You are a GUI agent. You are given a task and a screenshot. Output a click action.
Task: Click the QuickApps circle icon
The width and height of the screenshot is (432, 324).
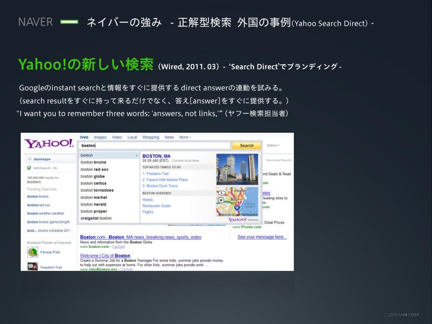click(30, 159)
